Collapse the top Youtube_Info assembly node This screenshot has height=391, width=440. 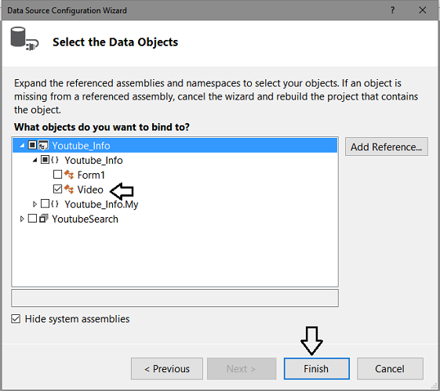(22, 146)
